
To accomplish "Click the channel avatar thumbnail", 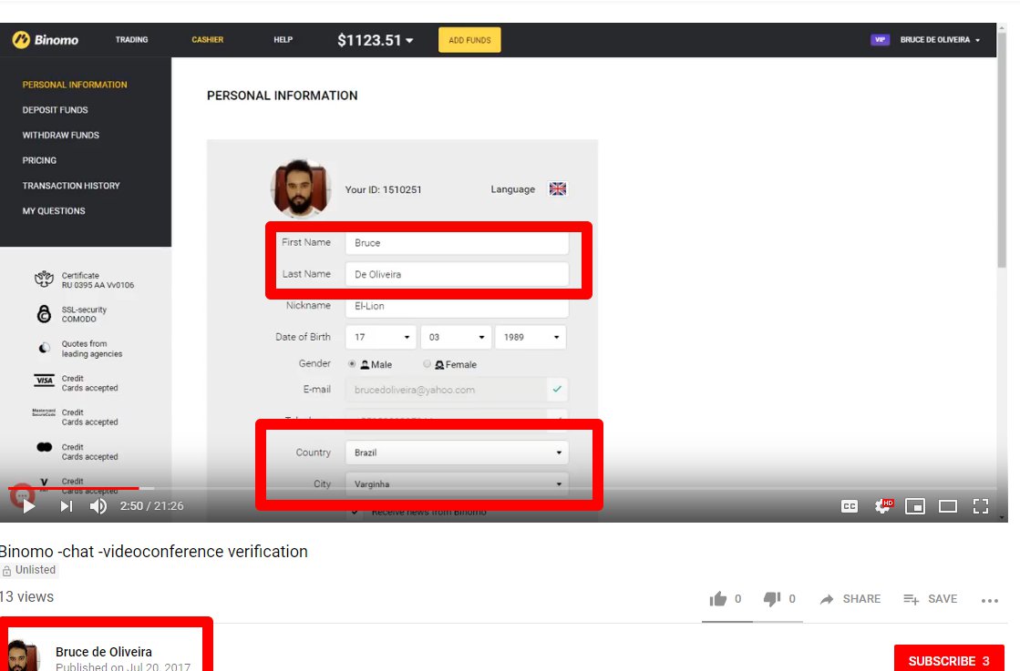I will point(23,655).
